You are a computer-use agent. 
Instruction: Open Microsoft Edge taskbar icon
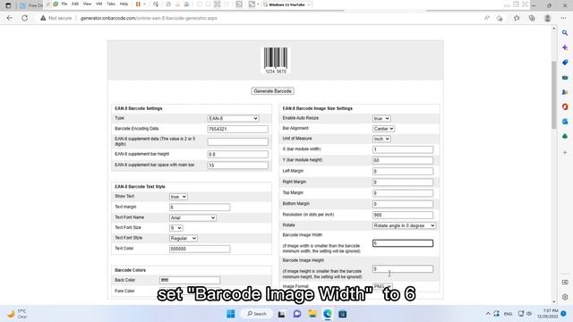[328, 314]
